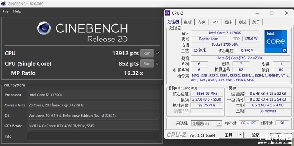
Task: Switch to the 处理器 tab in CPU-Z
Action: pos(173,22)
